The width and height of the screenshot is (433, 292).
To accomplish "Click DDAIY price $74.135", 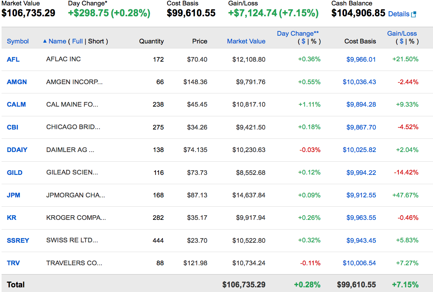I will (195, 150).
